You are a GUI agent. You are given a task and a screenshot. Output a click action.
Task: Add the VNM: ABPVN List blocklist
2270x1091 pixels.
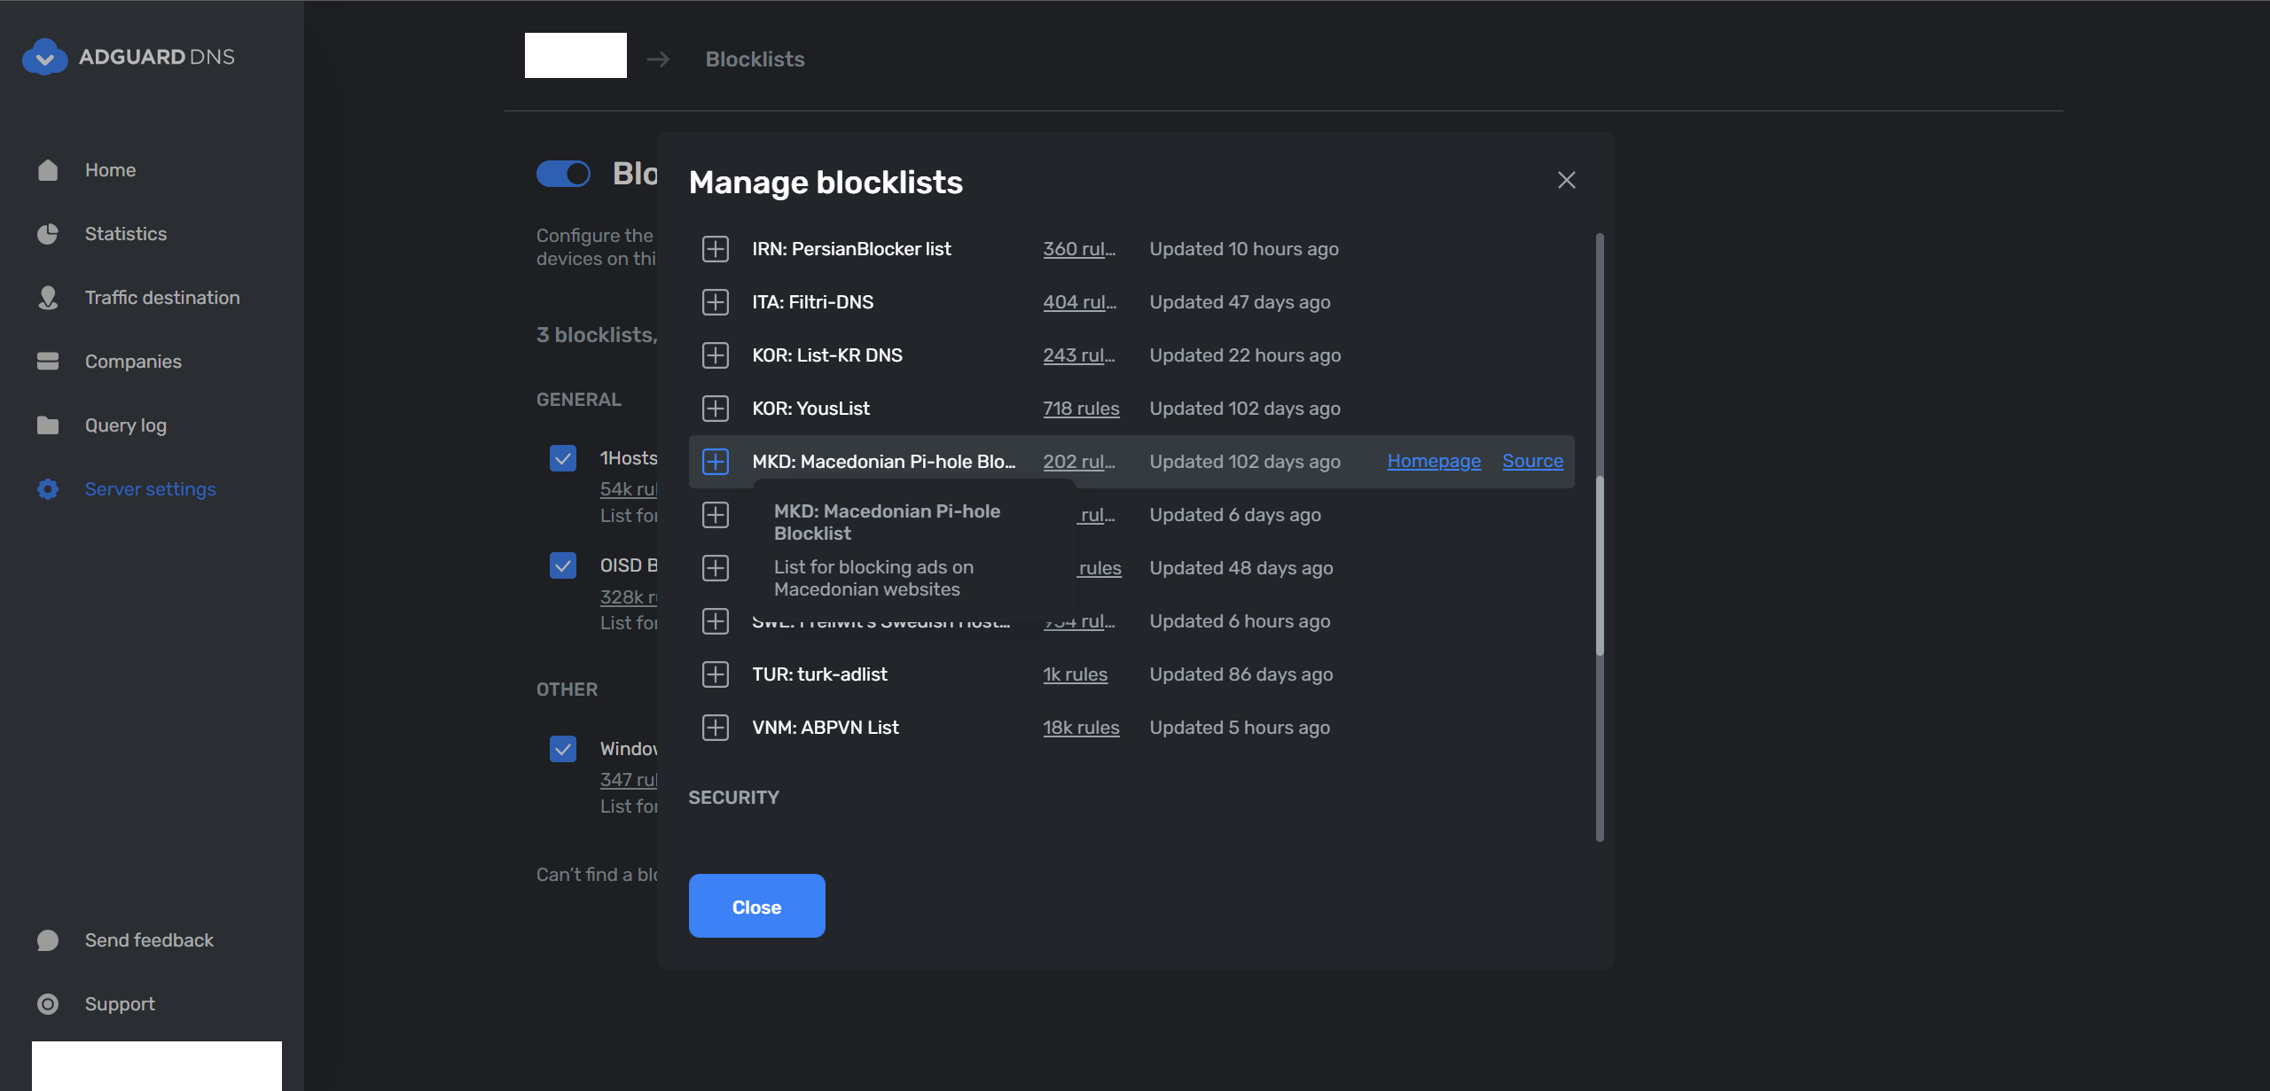click(x=715, y=727)
